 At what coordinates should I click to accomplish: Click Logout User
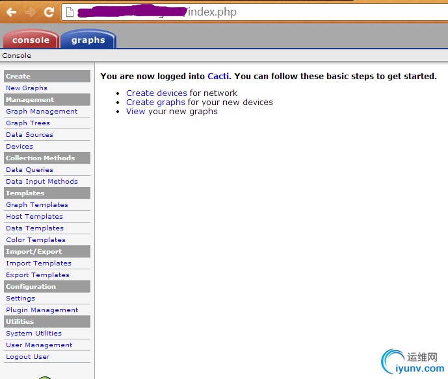pyautogui.click(x=28, y=357)
